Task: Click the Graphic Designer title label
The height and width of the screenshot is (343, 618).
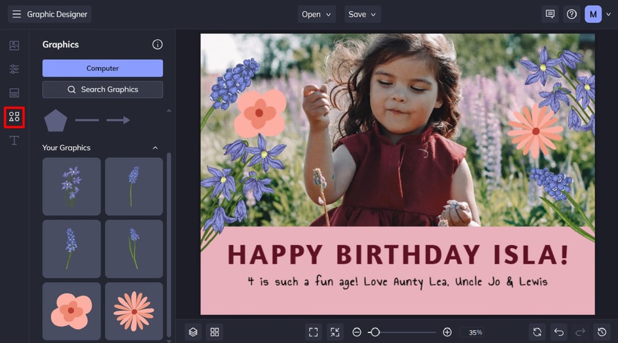Action: tap(57, 14)
